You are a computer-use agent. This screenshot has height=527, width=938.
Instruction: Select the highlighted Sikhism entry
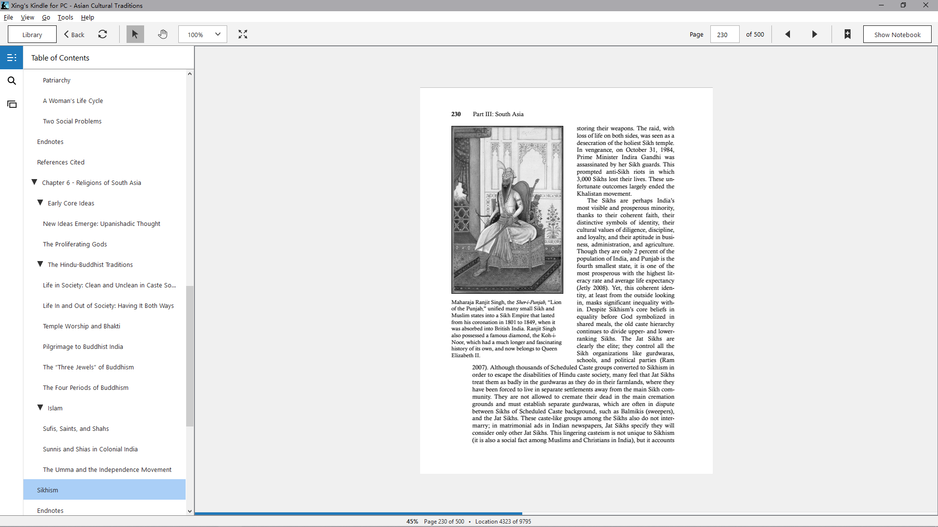(105, 489)
